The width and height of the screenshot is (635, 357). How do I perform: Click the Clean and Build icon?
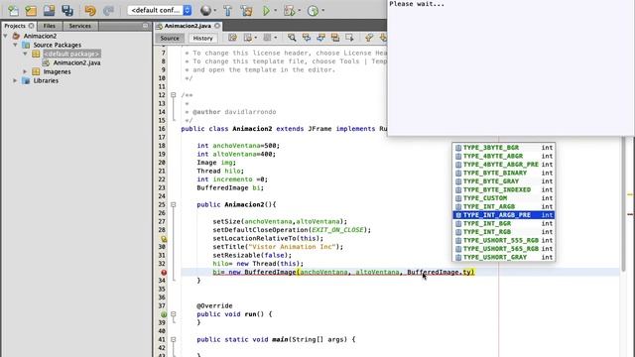click(x=246, y=11)
